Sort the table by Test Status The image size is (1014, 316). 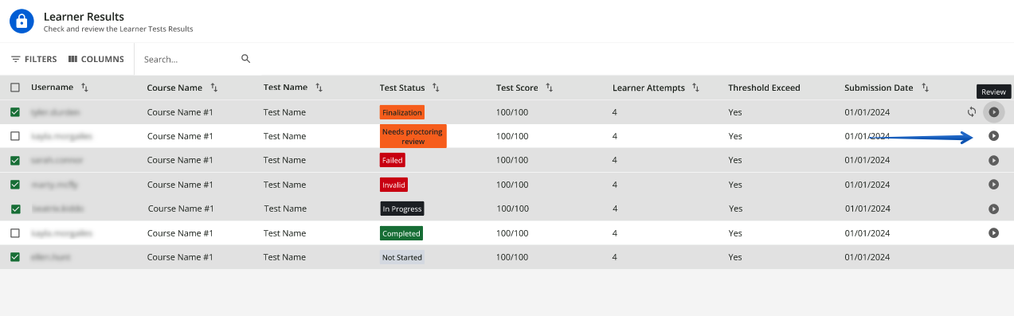click(x=437, y=88)
